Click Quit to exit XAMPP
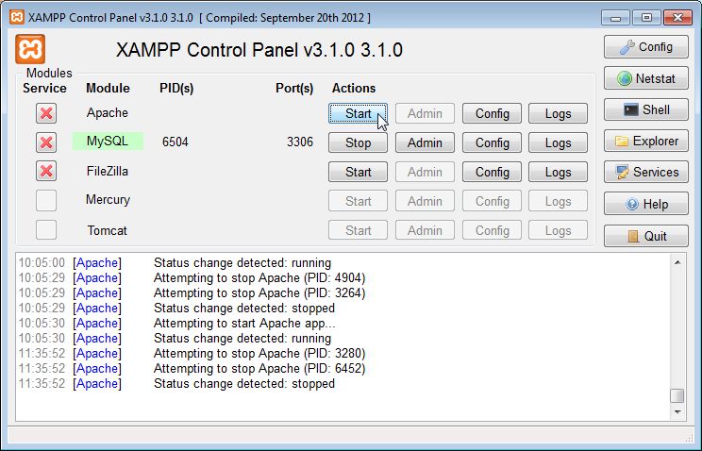The height and width of the screenshot is (451, 702). (646, 236)
